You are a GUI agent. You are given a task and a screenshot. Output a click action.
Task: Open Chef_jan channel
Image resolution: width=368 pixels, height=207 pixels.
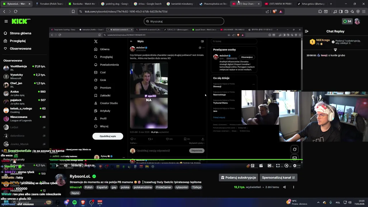[24, 85]
